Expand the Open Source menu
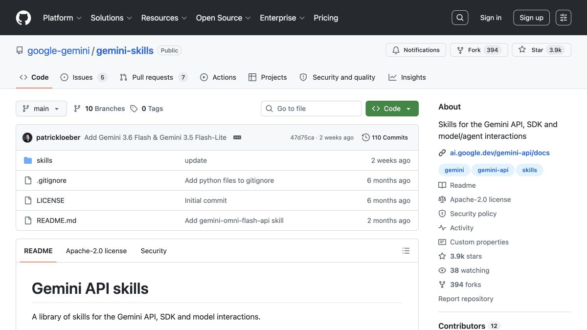The height and width of the screenshot is (330, 587). click(x=223, y=18)
